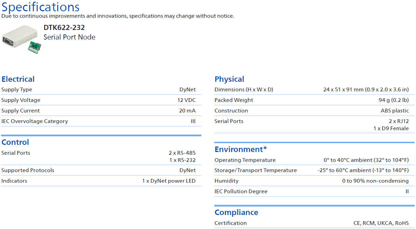The image size is (416, 229).
Task: Select the DTK622-232 product title
Action: point(64,28)
